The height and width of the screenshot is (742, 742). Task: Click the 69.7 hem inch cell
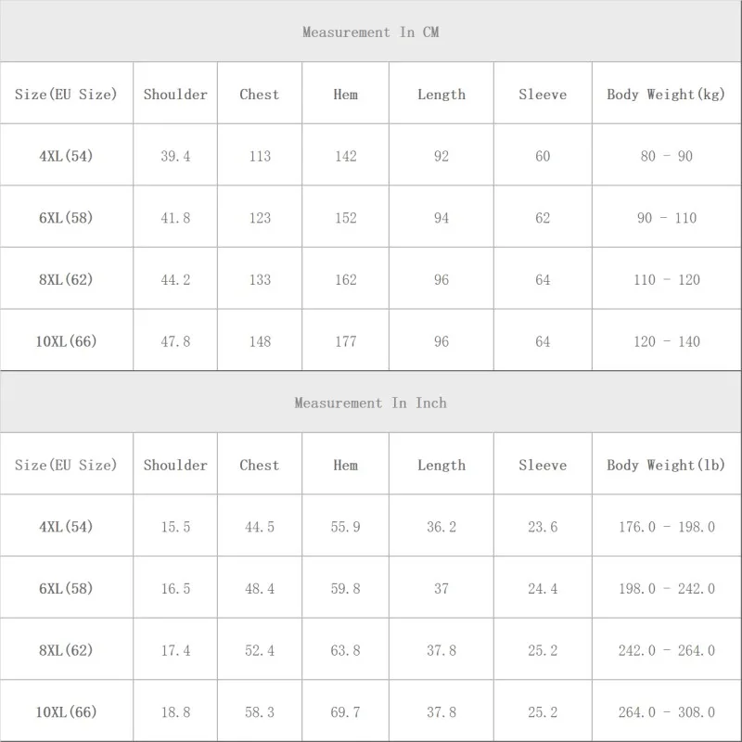click(x=345, y=710)
